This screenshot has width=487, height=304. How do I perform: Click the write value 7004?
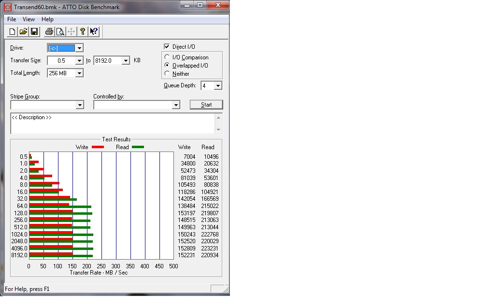189,157
